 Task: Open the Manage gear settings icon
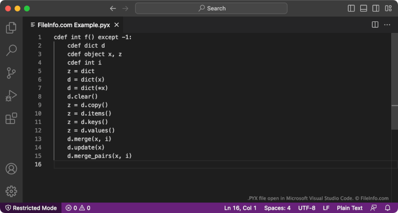[x=11, y=192]
